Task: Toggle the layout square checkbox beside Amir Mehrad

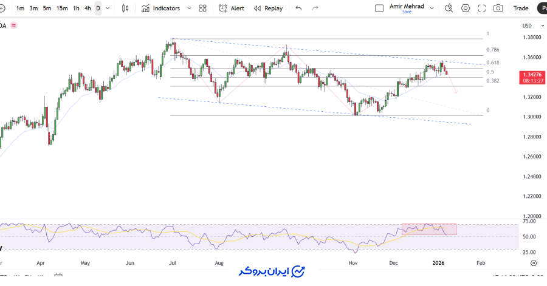Action: (x=379, y=9)
